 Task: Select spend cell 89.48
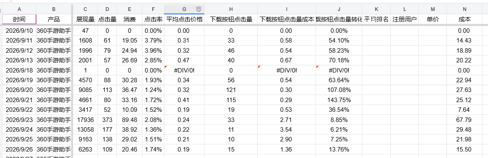click(129, 120)
